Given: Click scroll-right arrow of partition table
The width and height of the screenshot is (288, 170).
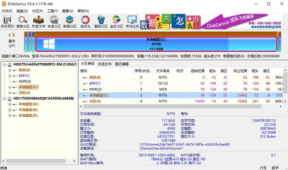Looking at the screenshot, I should [280, 106].
